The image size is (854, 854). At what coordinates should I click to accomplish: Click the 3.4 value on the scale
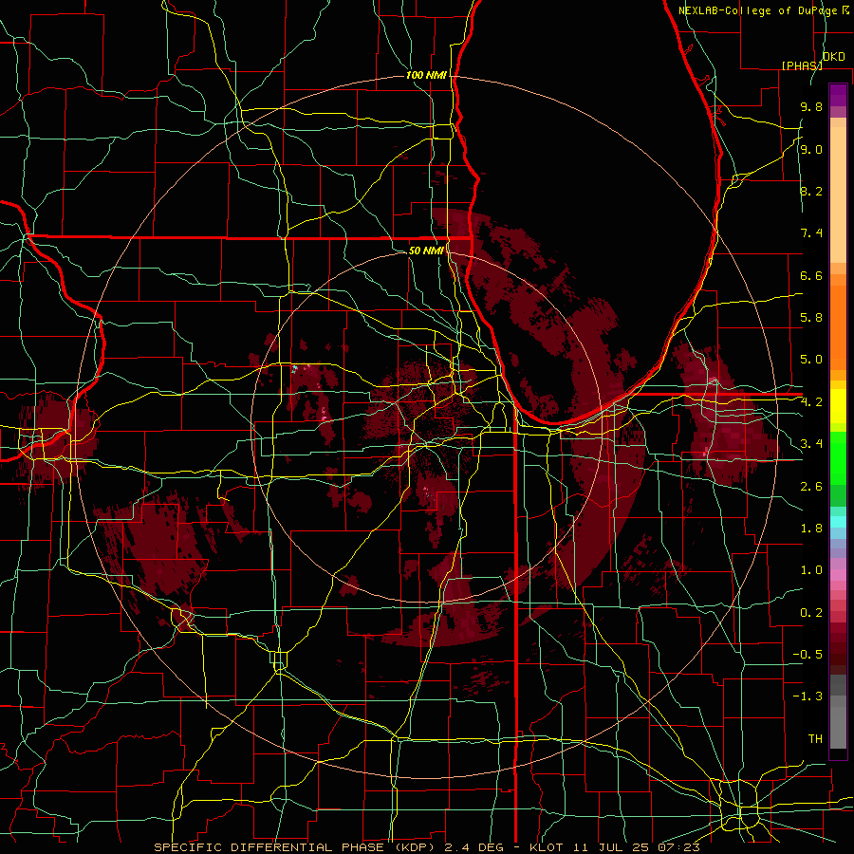tap(811, 444)
